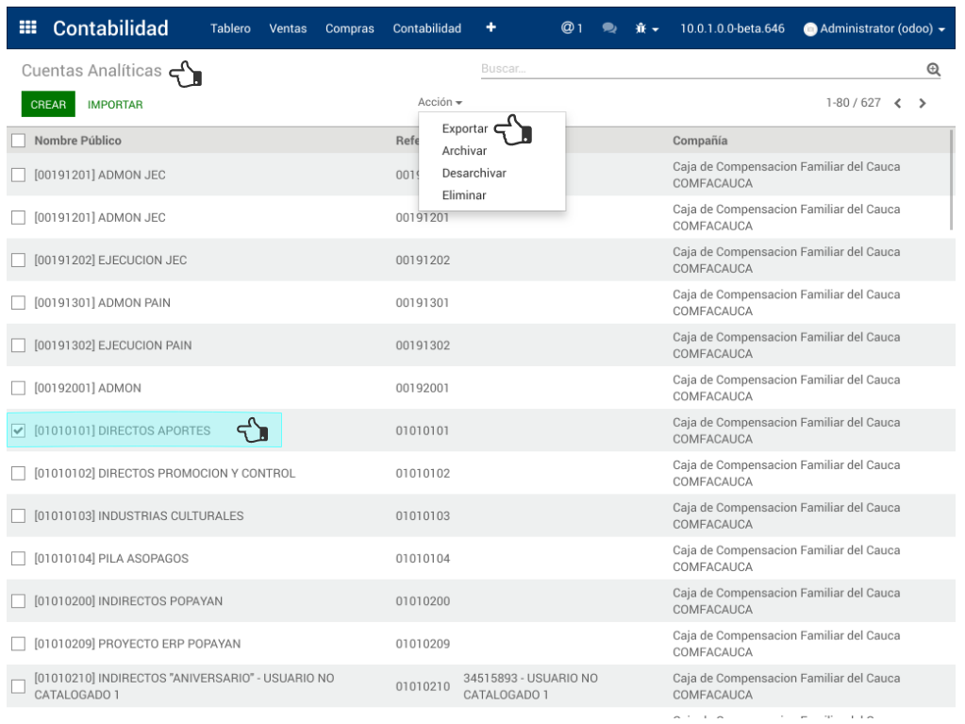Open the conversations chat bubble icon
965x724 pixels.
click(x=609, y=28)
